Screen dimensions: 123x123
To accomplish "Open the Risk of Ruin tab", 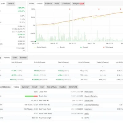I will 52,87.
